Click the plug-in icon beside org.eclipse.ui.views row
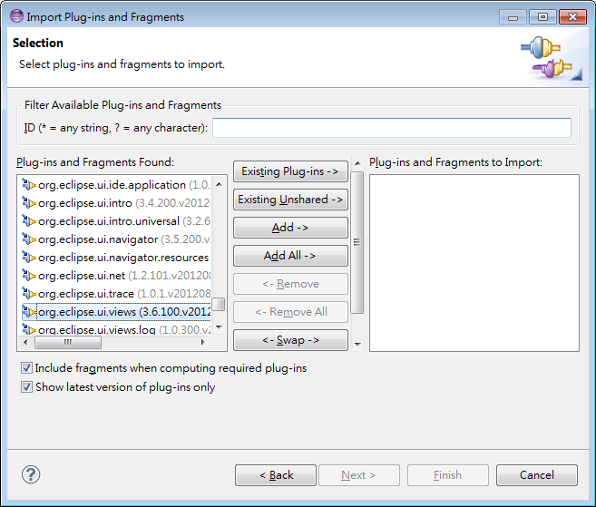 (29, 312)
